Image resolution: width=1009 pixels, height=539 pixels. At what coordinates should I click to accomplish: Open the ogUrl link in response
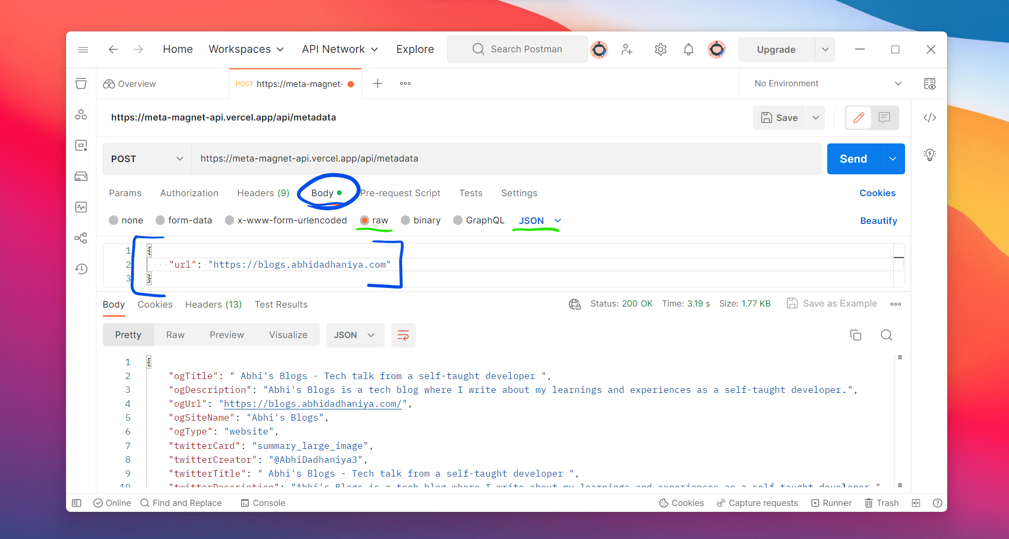(312, 404)
